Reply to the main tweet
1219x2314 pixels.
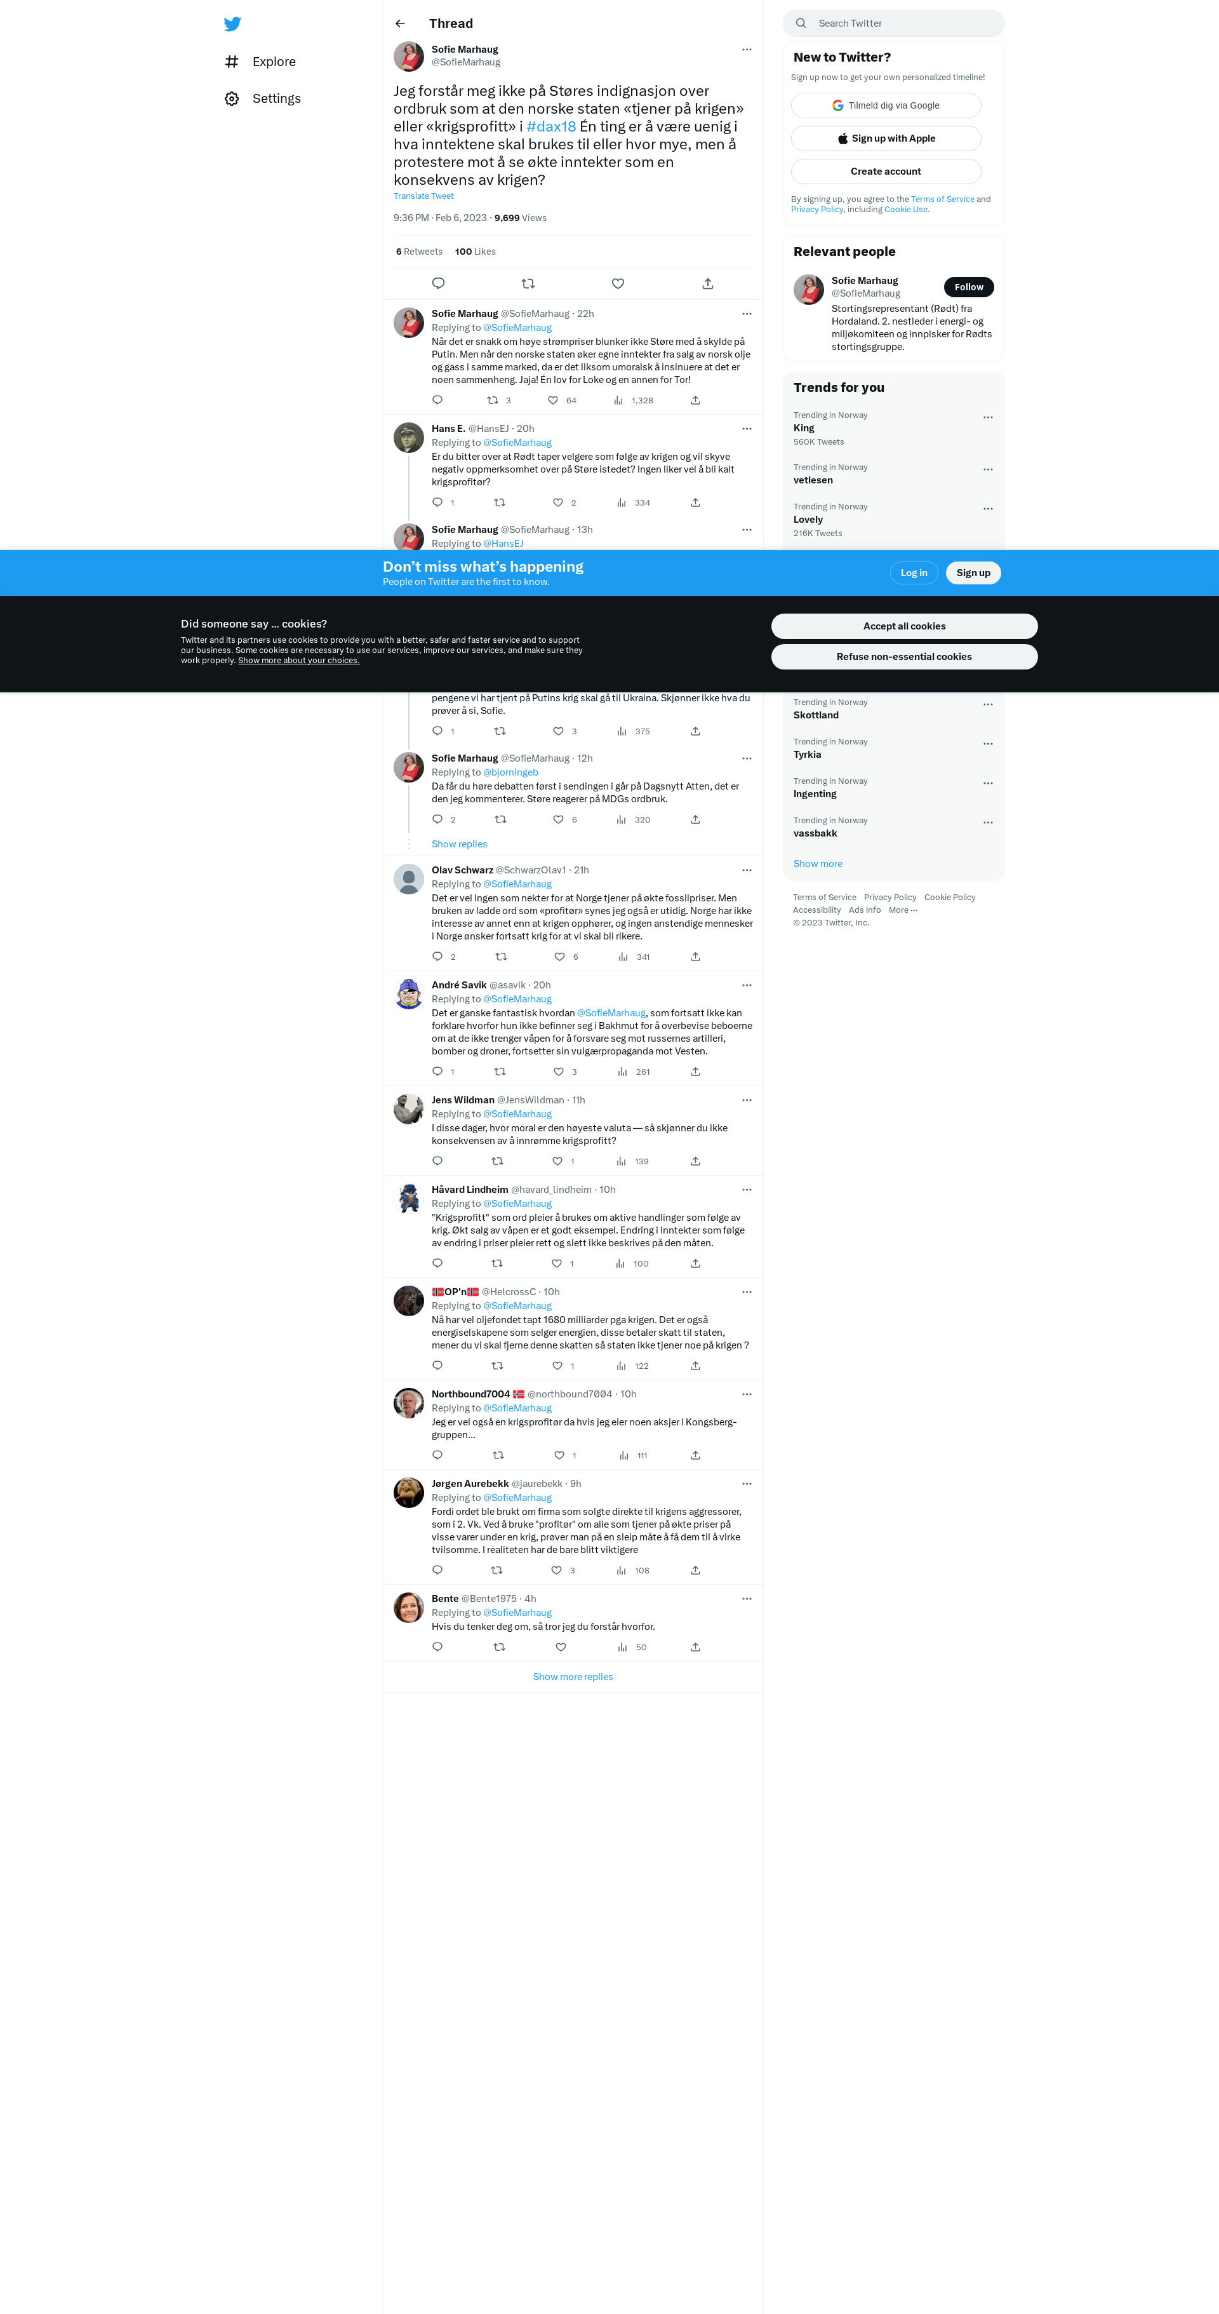(x=438, y=284)
